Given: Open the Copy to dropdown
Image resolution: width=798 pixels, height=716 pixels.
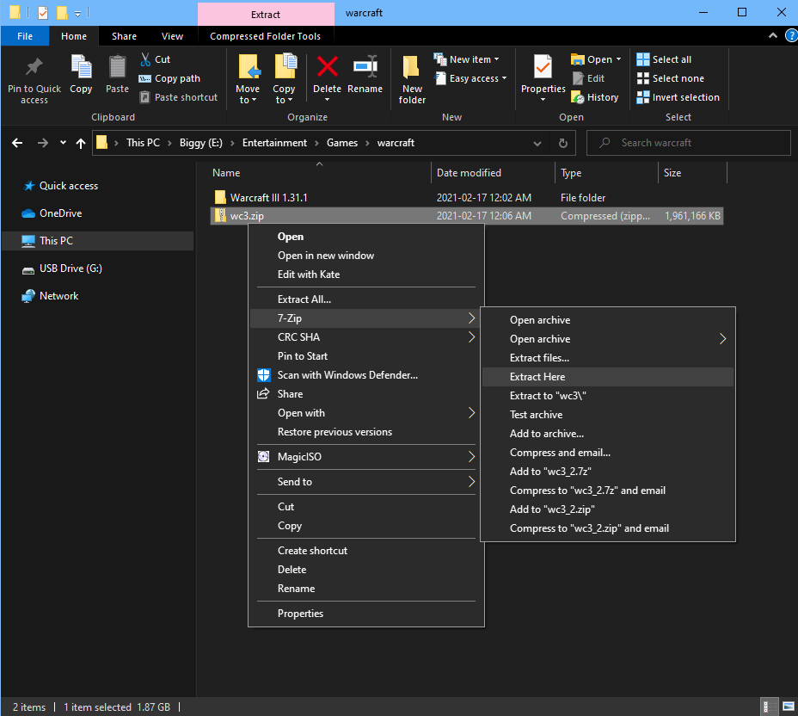Looking at the screenshot, I should pos(284,94).
